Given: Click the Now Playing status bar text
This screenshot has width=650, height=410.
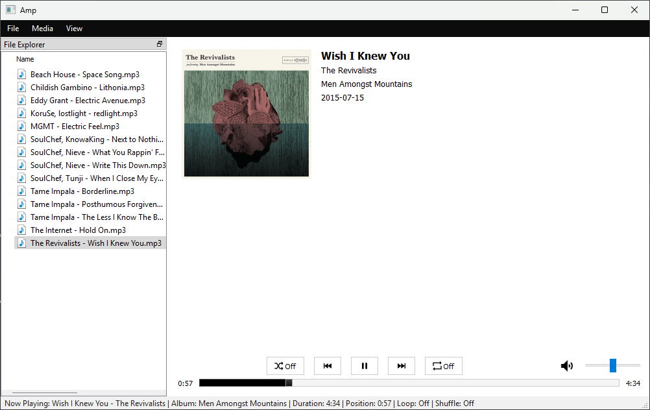Looking at the screenshot, I should 239,404.
